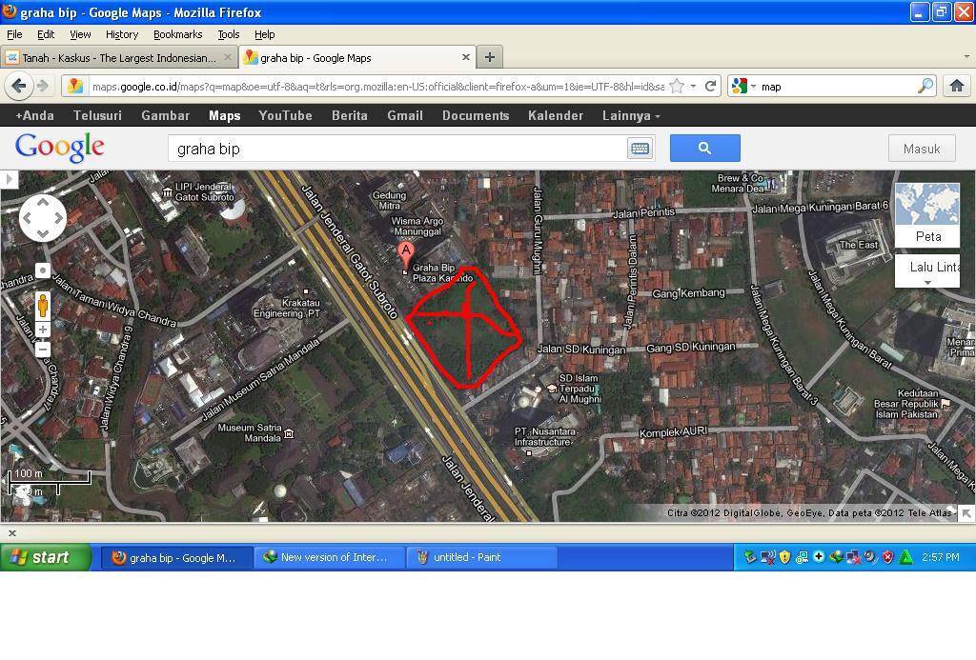The height and width of the screenshot is (660, 976).
Task: Expand the Lalu Lintas layer dropdown
Action: tap(927, 270)
